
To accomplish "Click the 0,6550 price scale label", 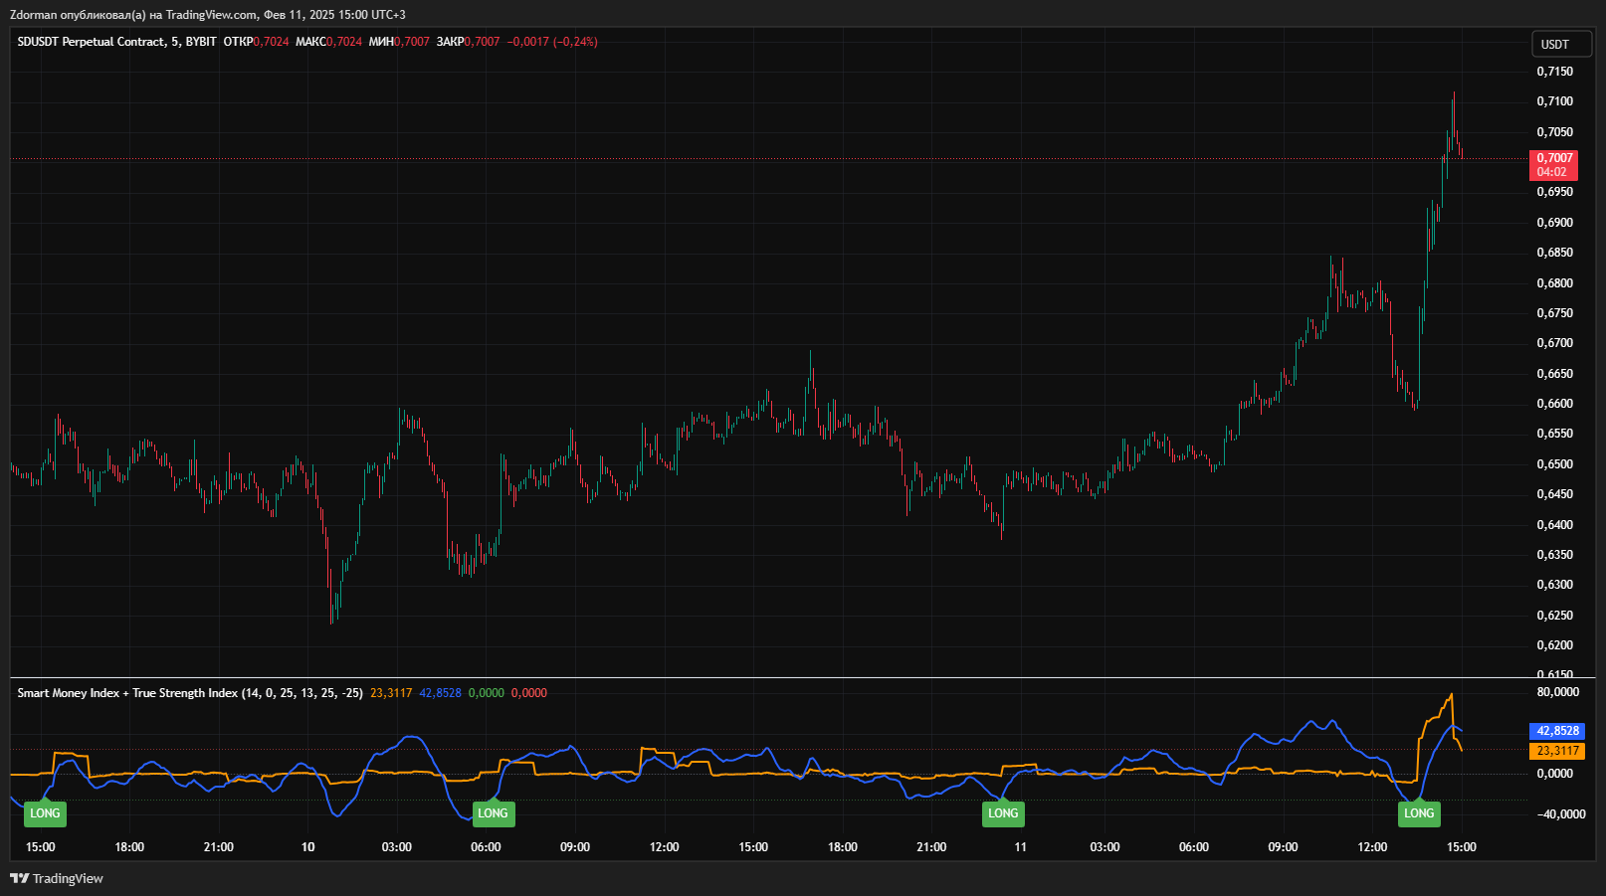I will pos(1555,434).
